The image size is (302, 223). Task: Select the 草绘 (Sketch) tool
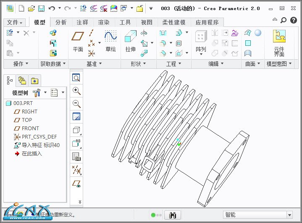tap(110, 42)
